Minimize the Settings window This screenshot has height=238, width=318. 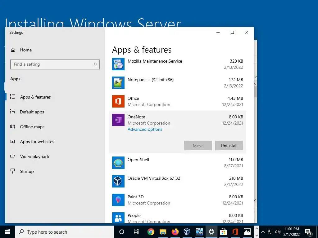(218, 32)
